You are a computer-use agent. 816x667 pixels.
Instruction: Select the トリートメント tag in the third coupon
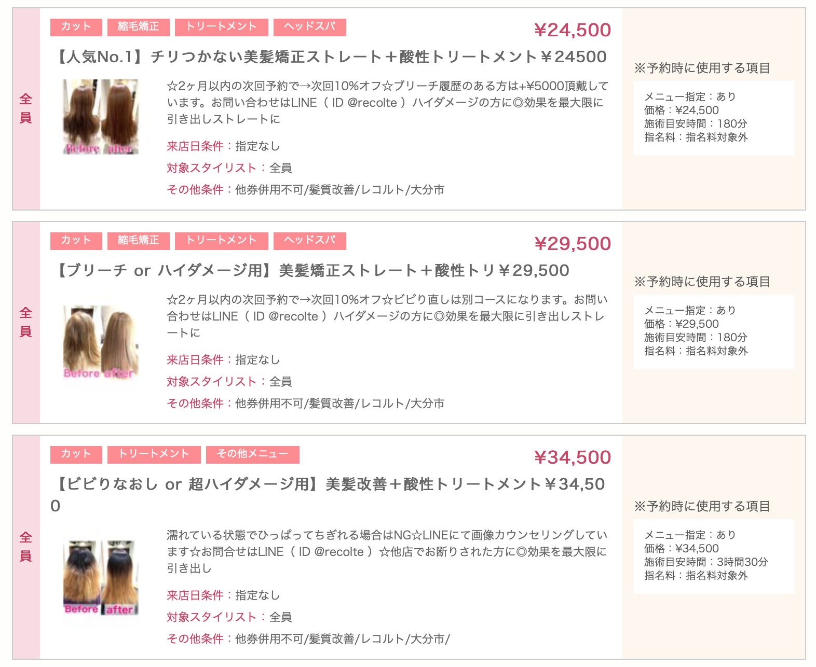tap(154, 454)
